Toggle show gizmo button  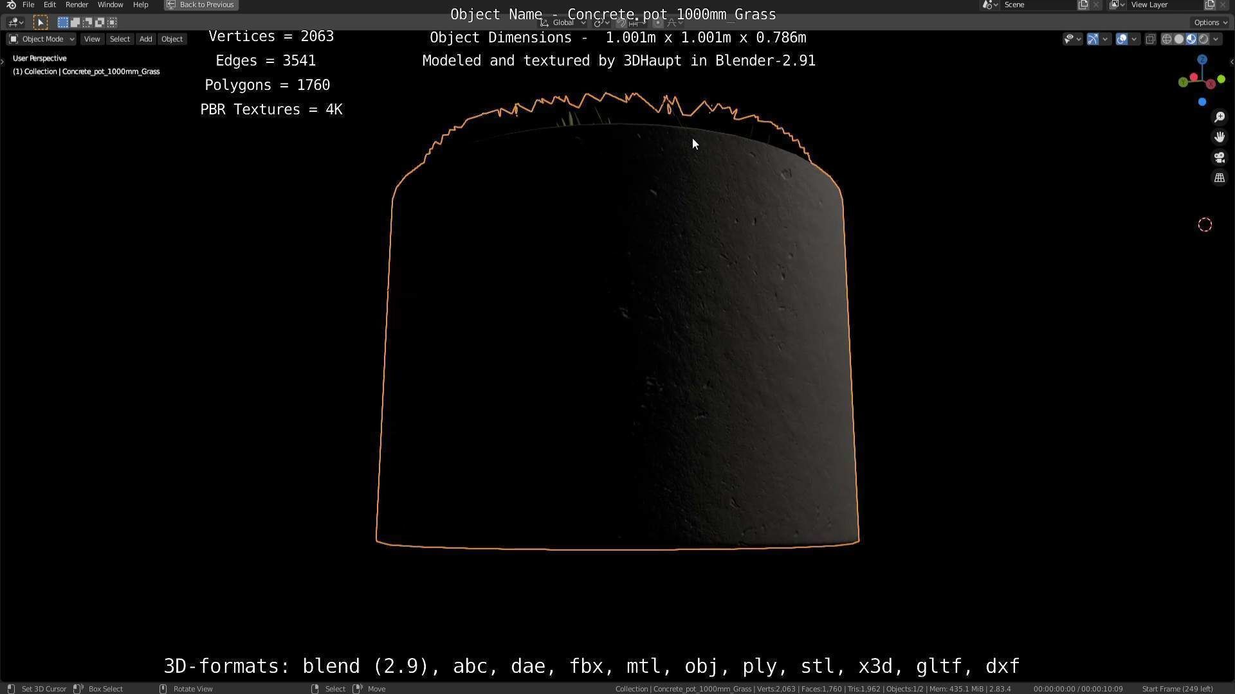(1092, 39)
